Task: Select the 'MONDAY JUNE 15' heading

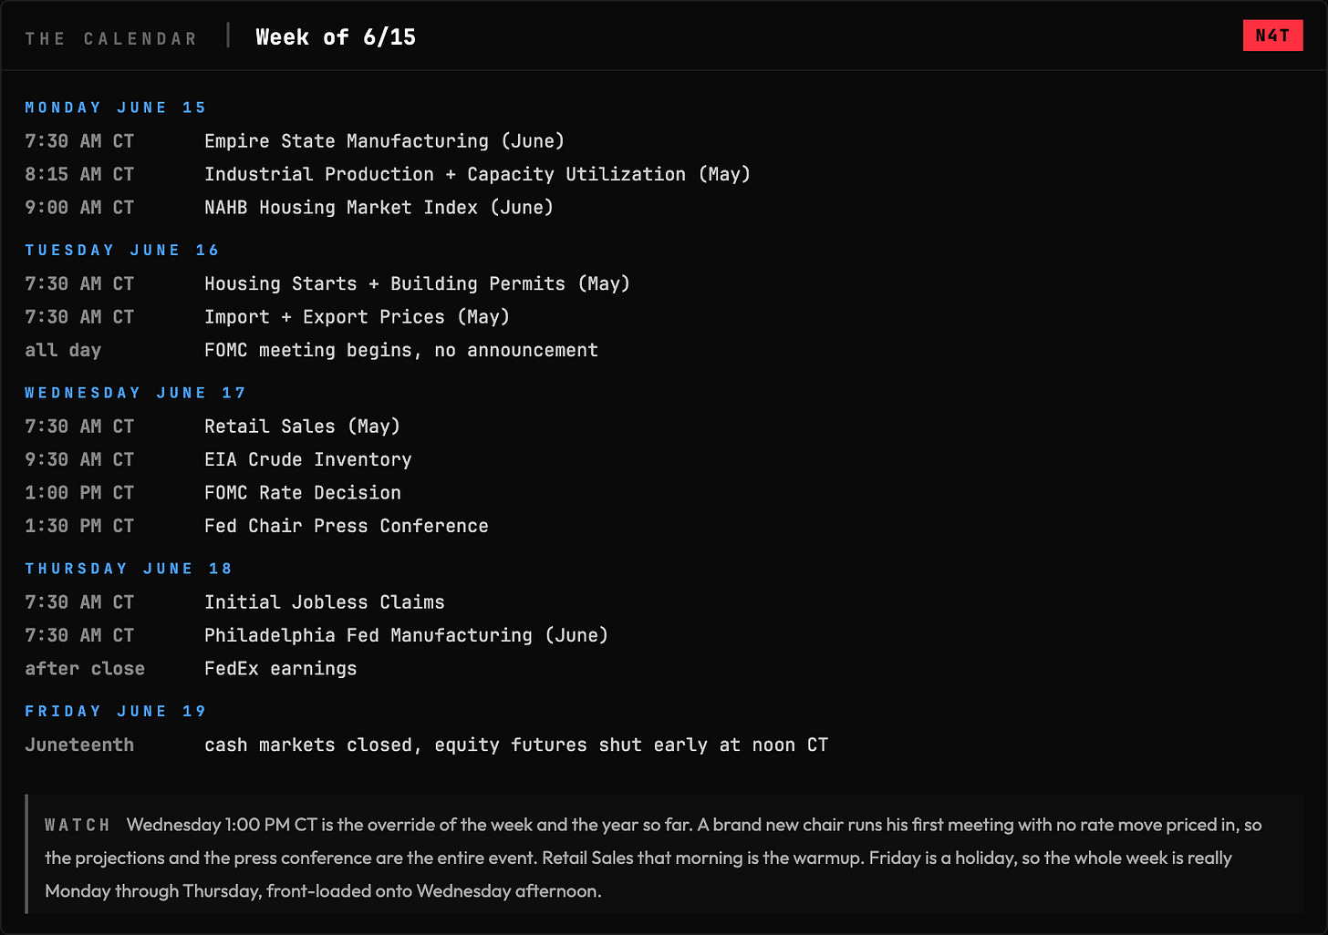Action: (116, 108)
